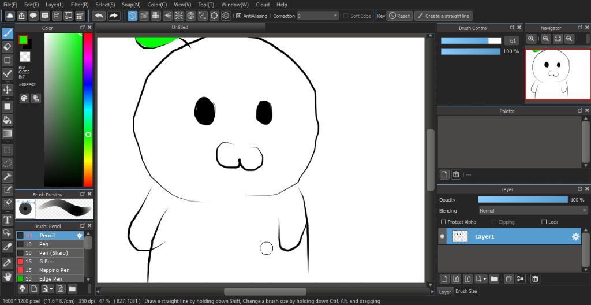
Task: Select the transparent color swatch
Action: point(25,57)
